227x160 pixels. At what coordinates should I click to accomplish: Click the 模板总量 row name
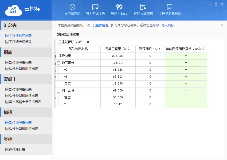point(65,56)
